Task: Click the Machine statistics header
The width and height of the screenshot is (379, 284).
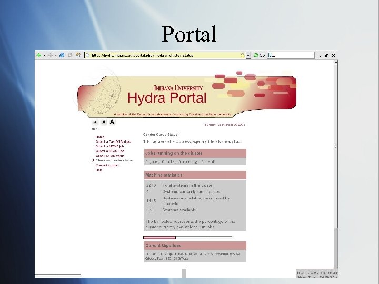Action: point(195,175)
